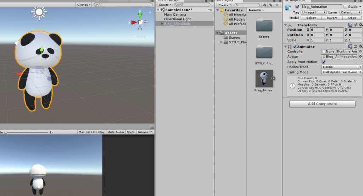This screenshot has width=363, height=196.
Task: Open the Game view Gizmos dropdown arrow
Action: pyautogui.click(x=151, y=132)
